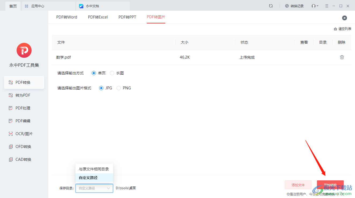Click the 应用中心 tab grid icon
Viewport: 355px width, 198px height.
[27, 6]
